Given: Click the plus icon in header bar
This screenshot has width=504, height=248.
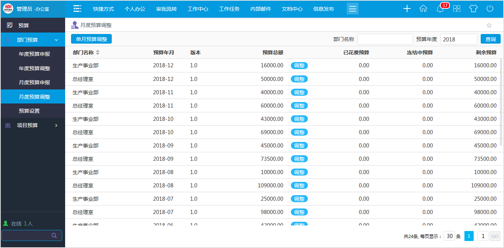Looking at the screenshot, I should click(x=407, y=8).
